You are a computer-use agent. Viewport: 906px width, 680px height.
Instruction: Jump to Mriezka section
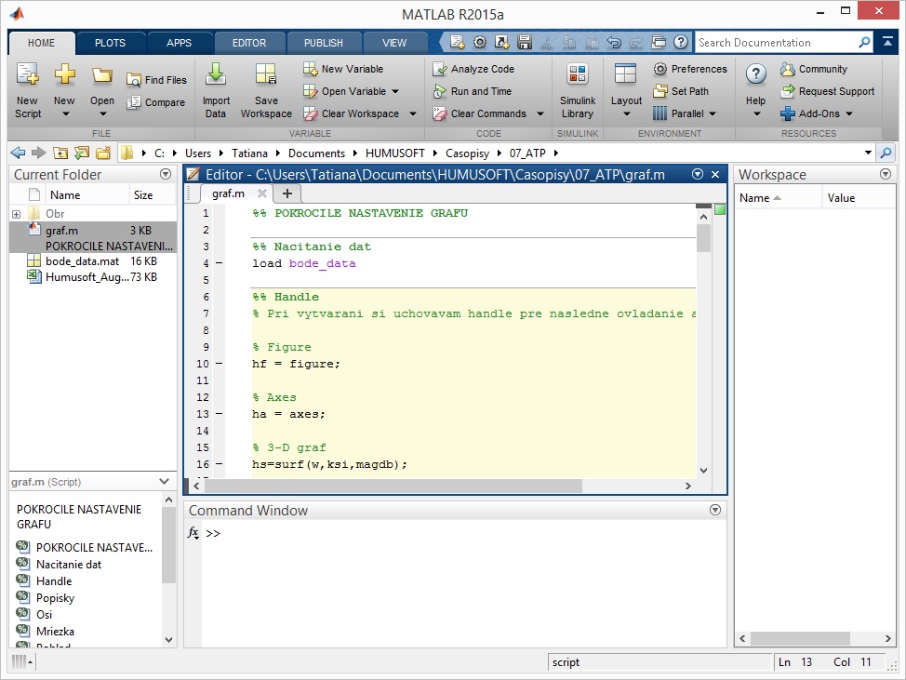coord(55,632)
